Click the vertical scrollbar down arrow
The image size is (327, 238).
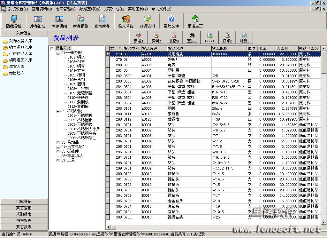324,222
